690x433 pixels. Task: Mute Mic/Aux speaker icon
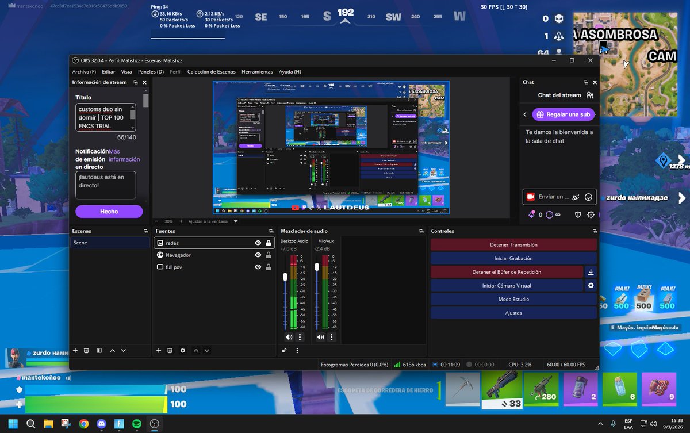coord(320,337)
